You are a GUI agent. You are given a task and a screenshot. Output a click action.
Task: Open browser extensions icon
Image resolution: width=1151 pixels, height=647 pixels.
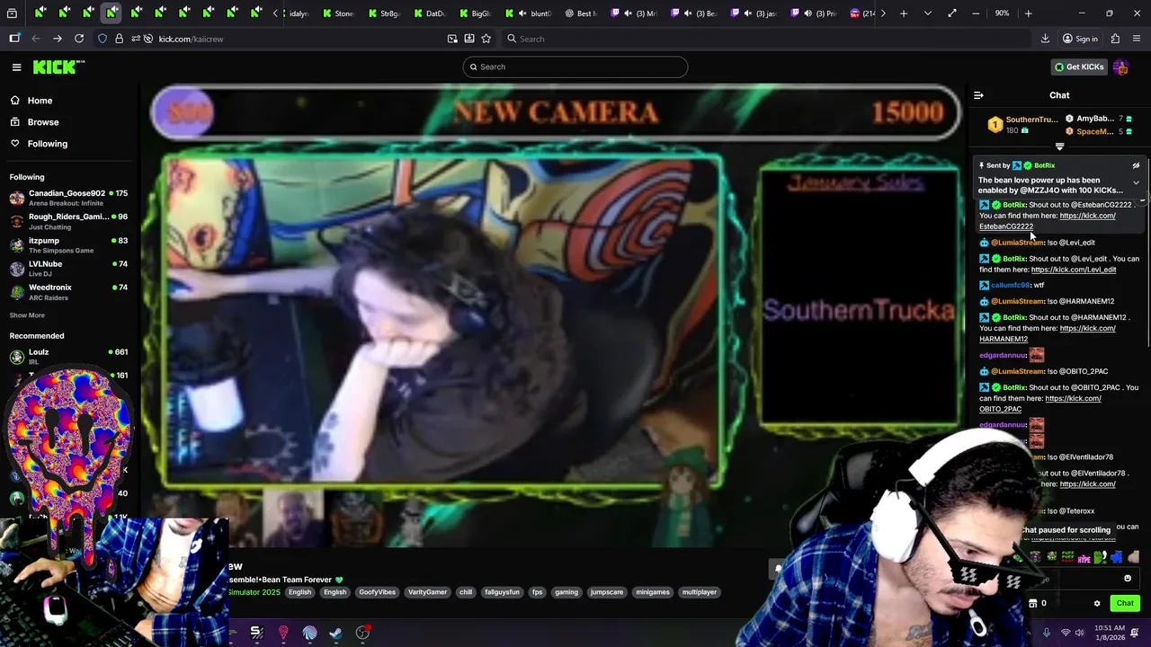click(1115, 39)
